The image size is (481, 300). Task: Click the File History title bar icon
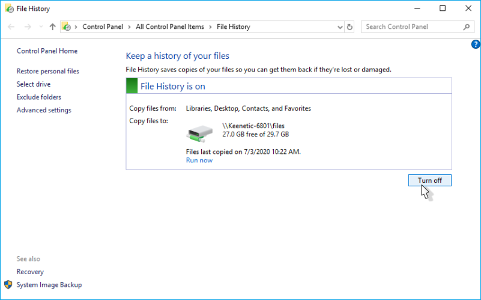[8, 9]
